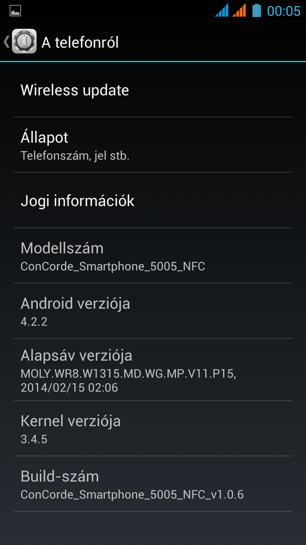
Task: Tap Kernel verziója entry
Action: pos(153,429)
